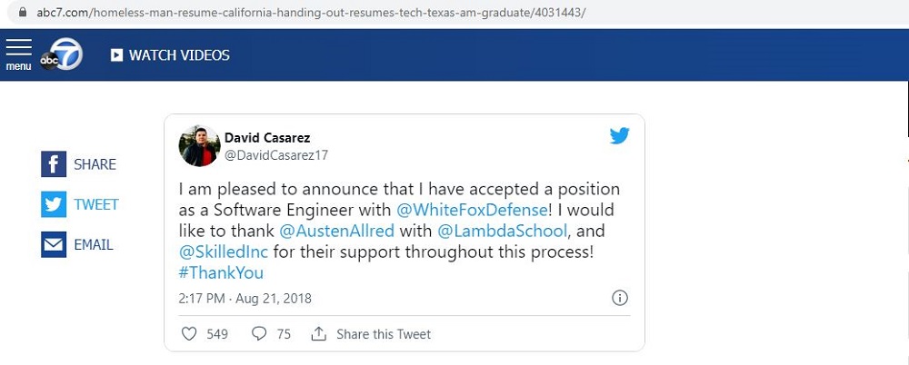
Task: Click the reply speech bubble icon
Action: pyautogui.click(x=259, y=334)
